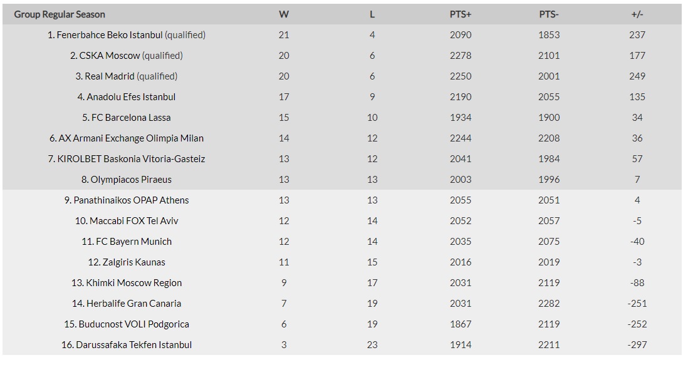Click Anadolu Efes Istanbul in standings
This screenshot has height=365, width=688.
[131, 97]
